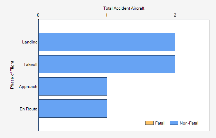This screenshot has height=138, width=216.
Task: Click the Fatal orange legend swatch
Action: point(149,123)
